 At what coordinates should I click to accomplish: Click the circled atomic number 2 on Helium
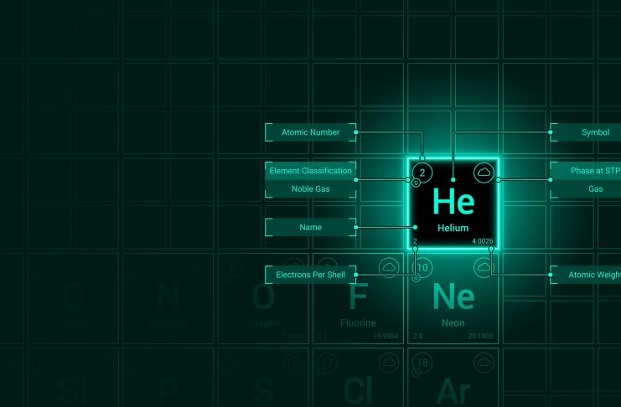(422, 173)
